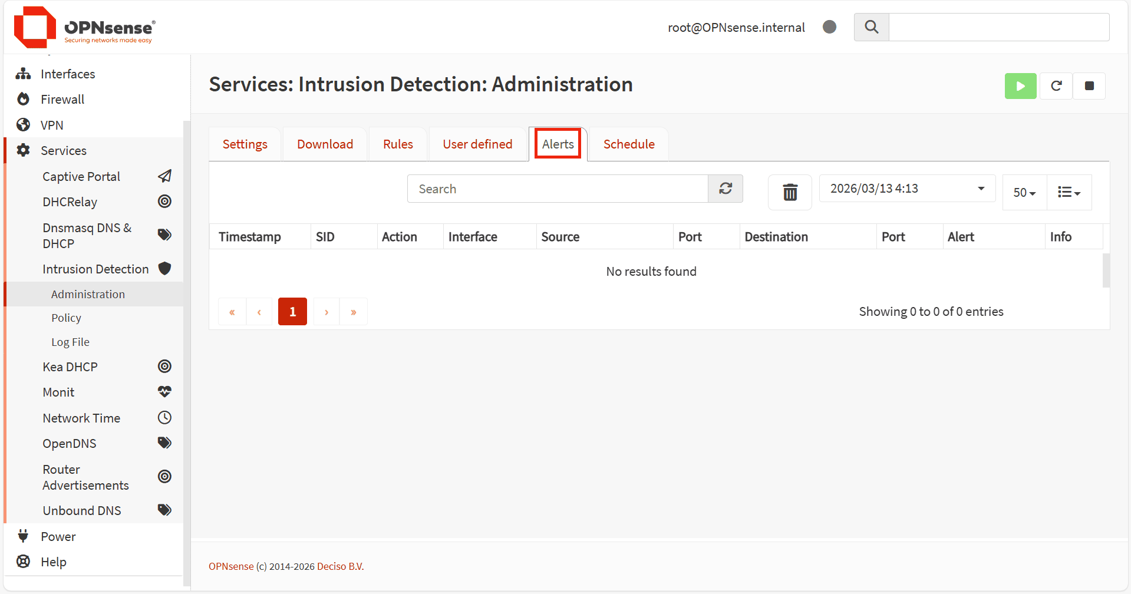The height and width of the screenshot is (594, 1131).
Task: Open the alert log date dropdown
Action: point(906,189)
